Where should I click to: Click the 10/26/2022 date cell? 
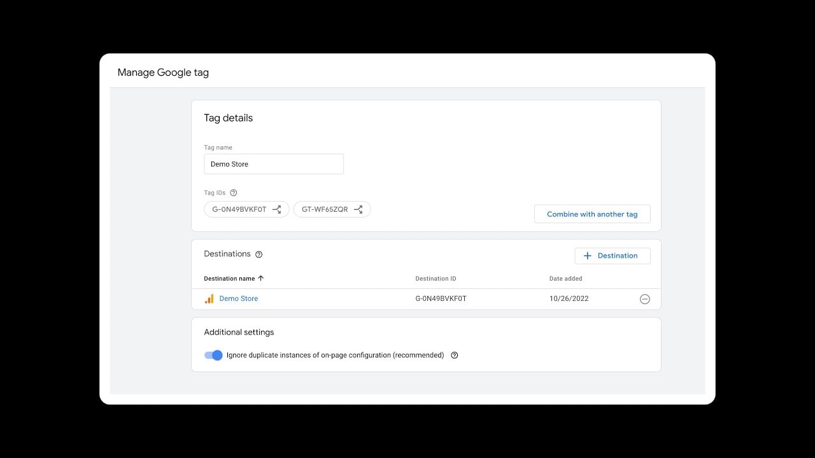pos(569,299)
